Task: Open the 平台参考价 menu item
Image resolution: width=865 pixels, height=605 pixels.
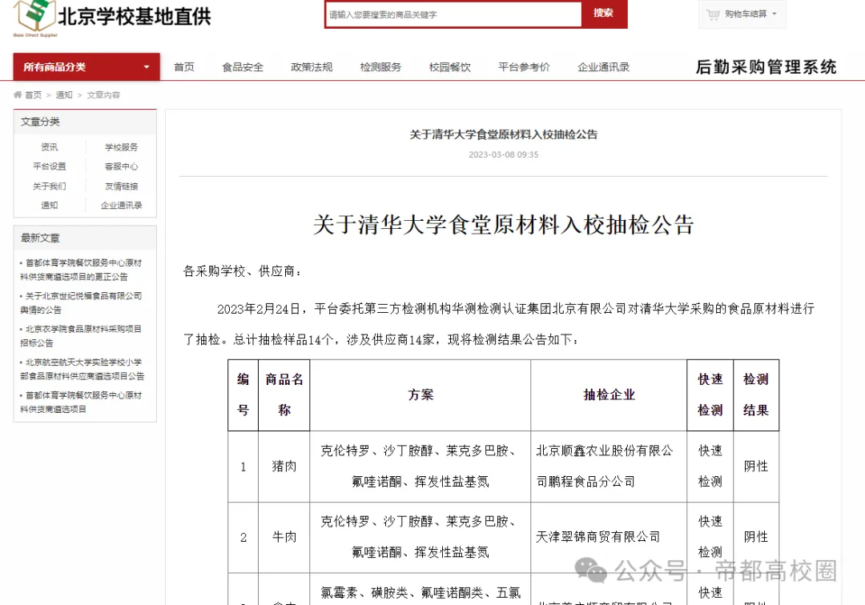Action: click(524, 67)
